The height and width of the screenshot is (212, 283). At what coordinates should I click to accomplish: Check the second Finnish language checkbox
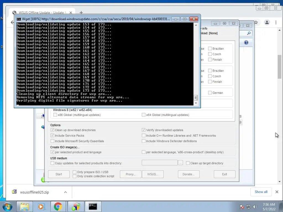[210, 82]
